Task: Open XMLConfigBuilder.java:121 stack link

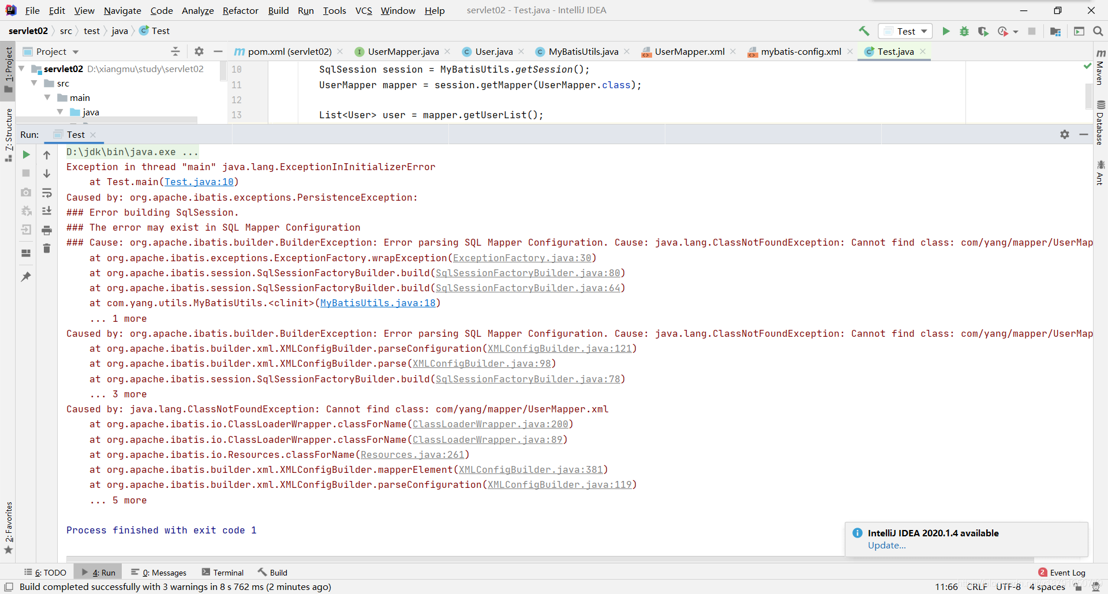Action: 560,348
